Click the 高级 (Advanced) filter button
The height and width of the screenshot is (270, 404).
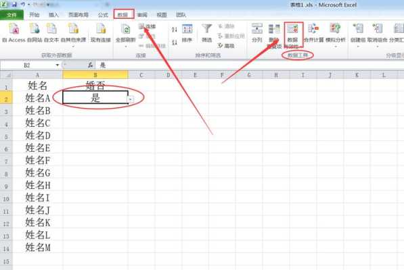[226, 46]
